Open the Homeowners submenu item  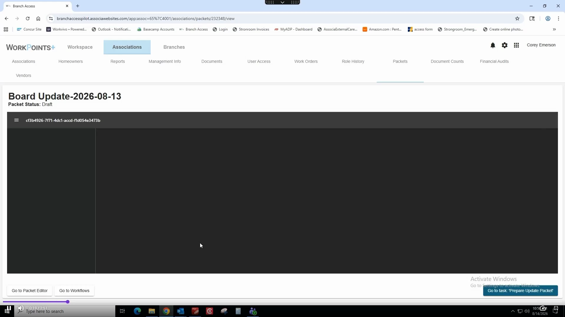71,61
